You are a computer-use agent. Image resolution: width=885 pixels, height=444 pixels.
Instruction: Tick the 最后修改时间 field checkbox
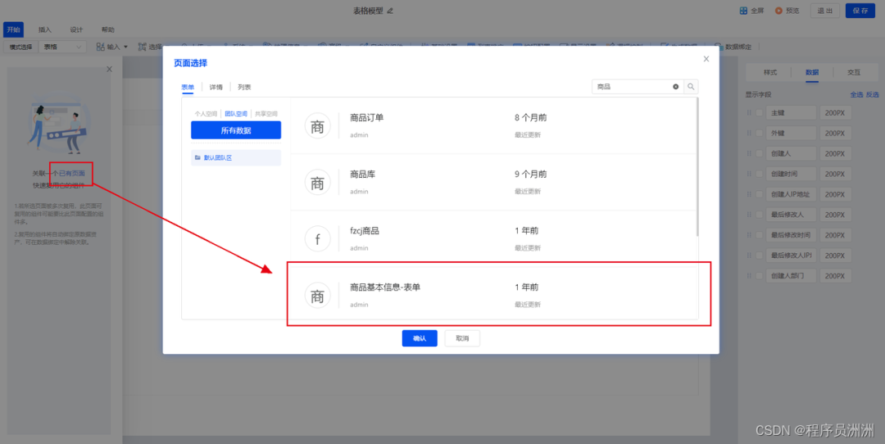(x=759, y=234)
